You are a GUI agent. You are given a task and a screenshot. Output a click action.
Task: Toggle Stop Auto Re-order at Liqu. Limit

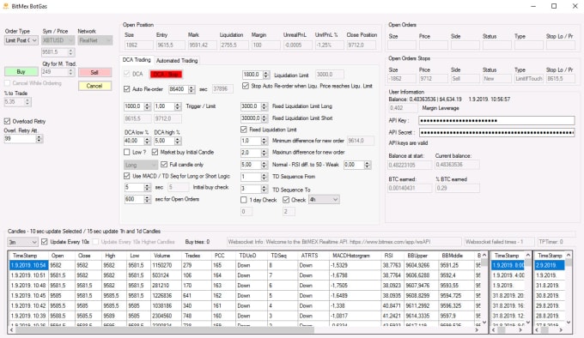(245, 86)
